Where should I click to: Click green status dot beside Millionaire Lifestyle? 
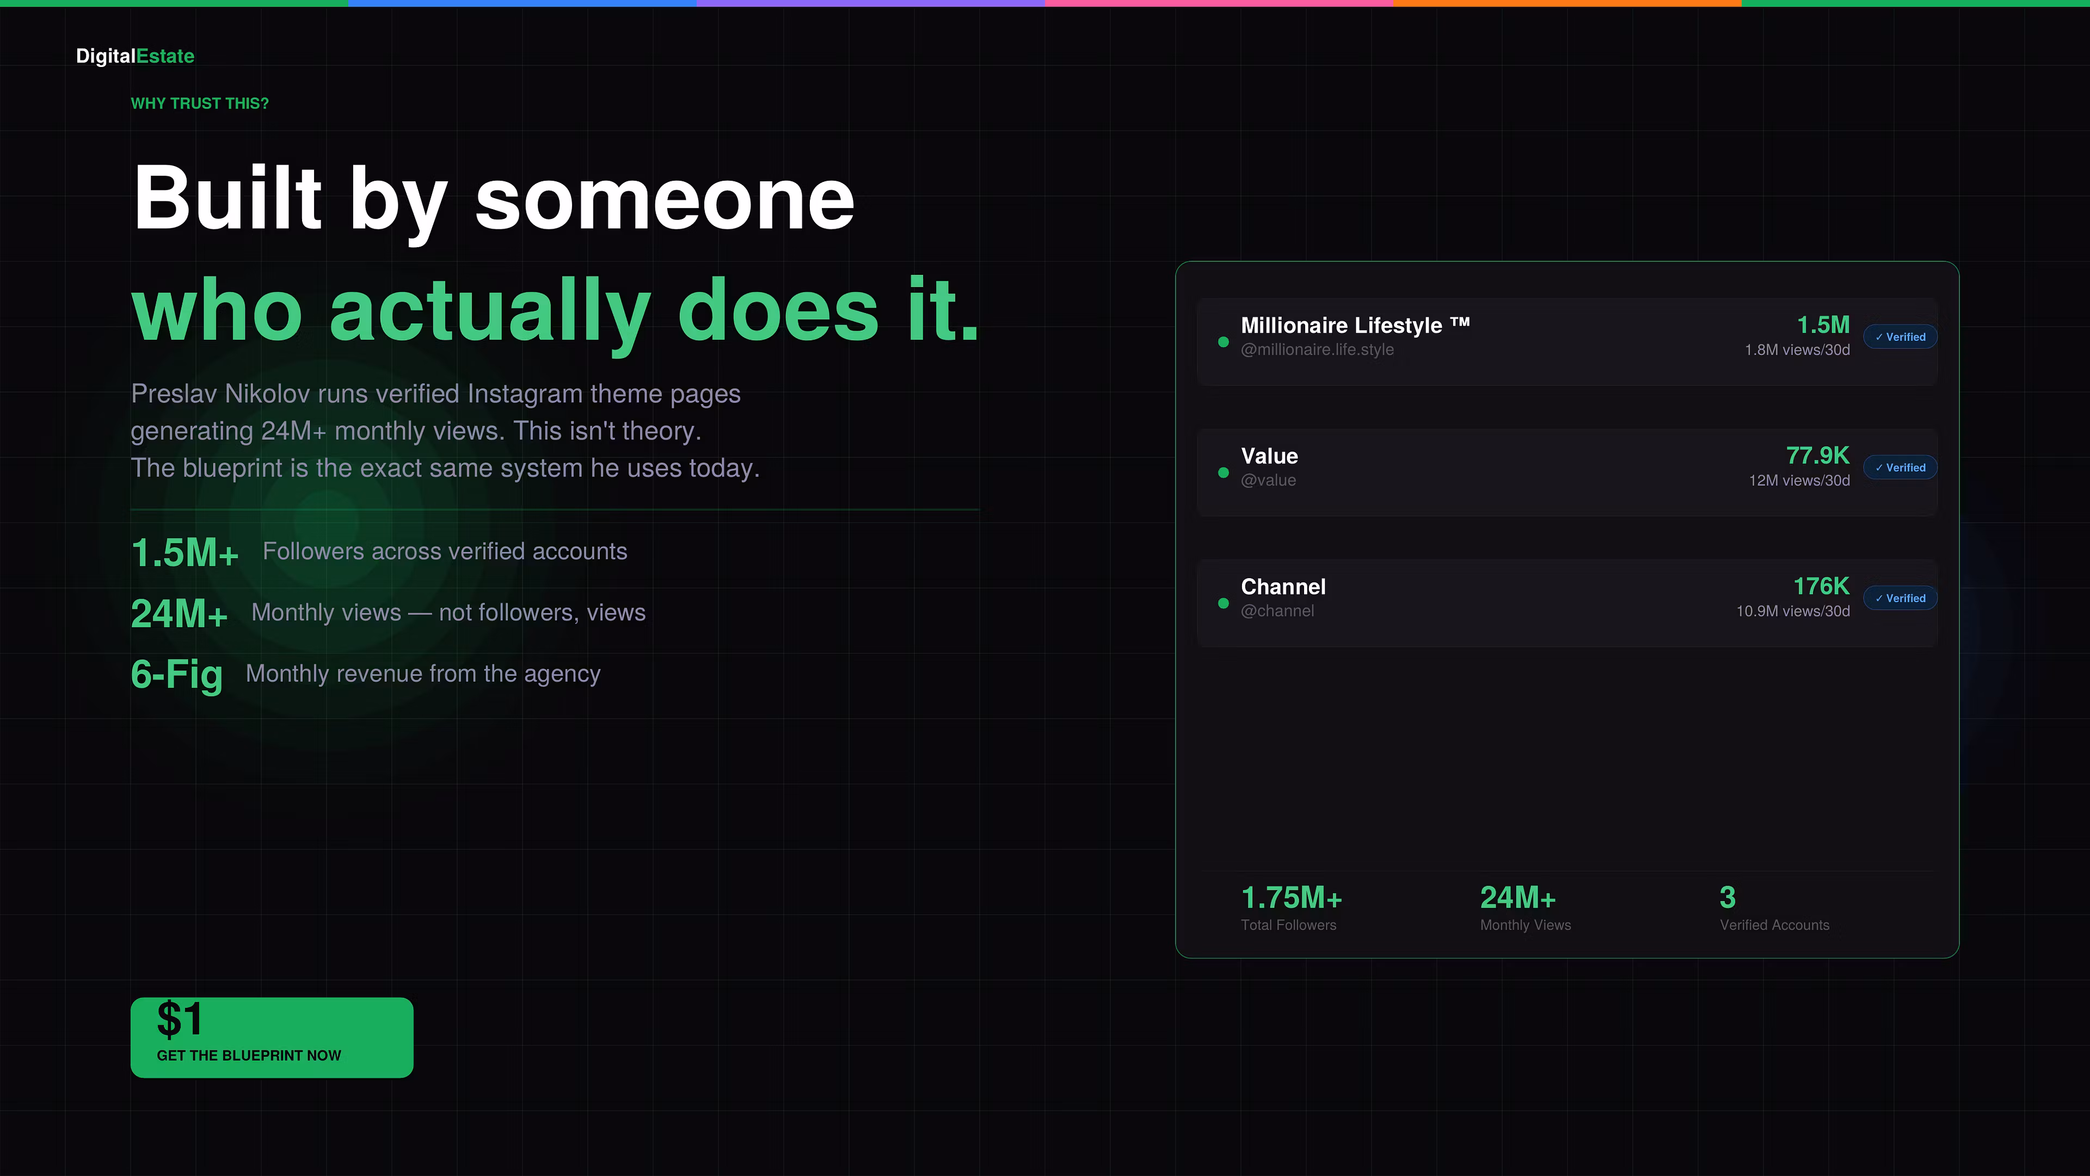pyautogui.click(x=1222, y=342)
